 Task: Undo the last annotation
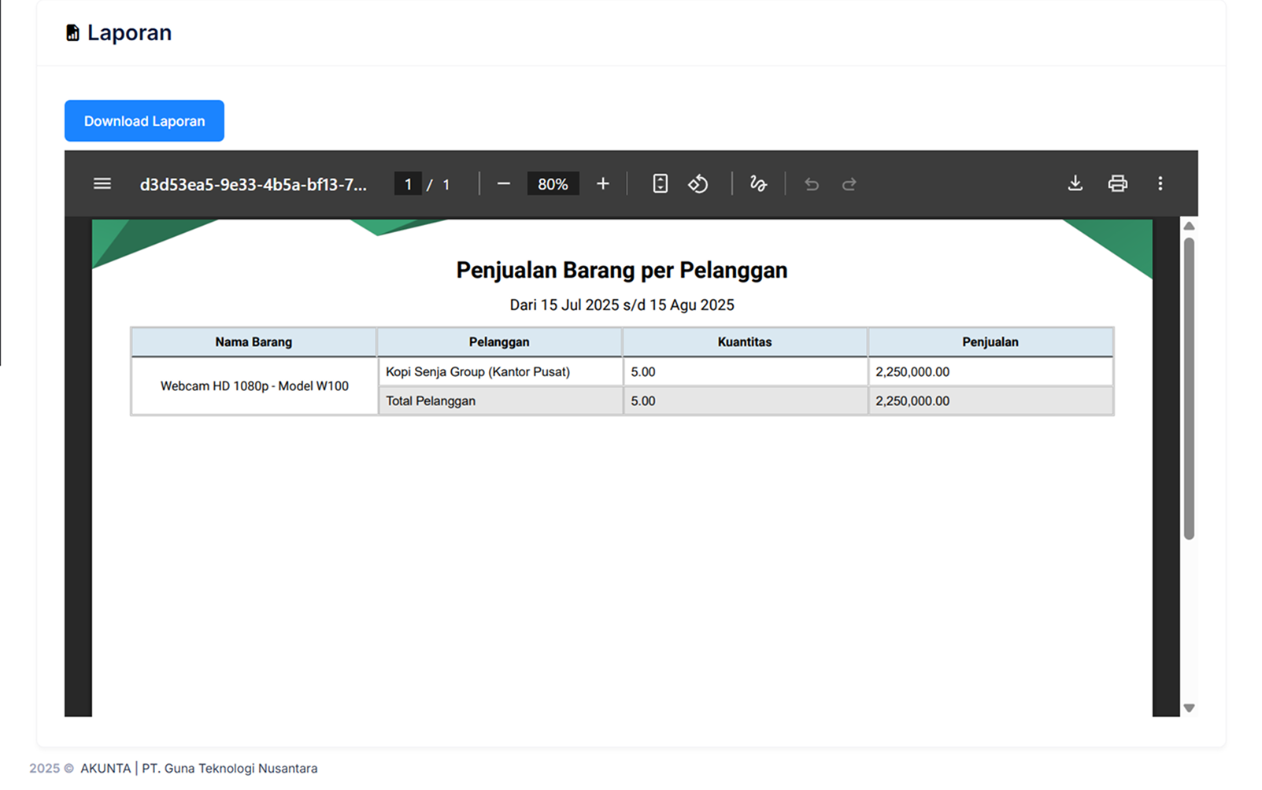point(811,183)
